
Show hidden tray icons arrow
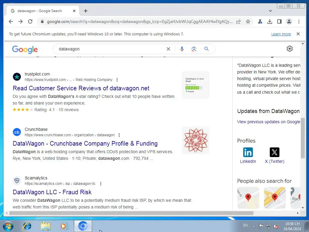254,226
